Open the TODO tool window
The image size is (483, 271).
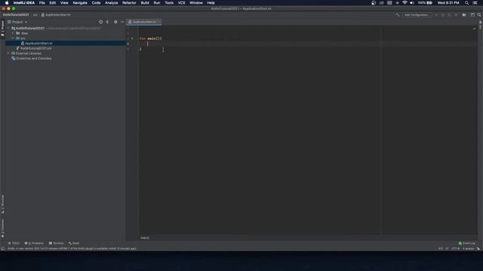tap(14, 243)
